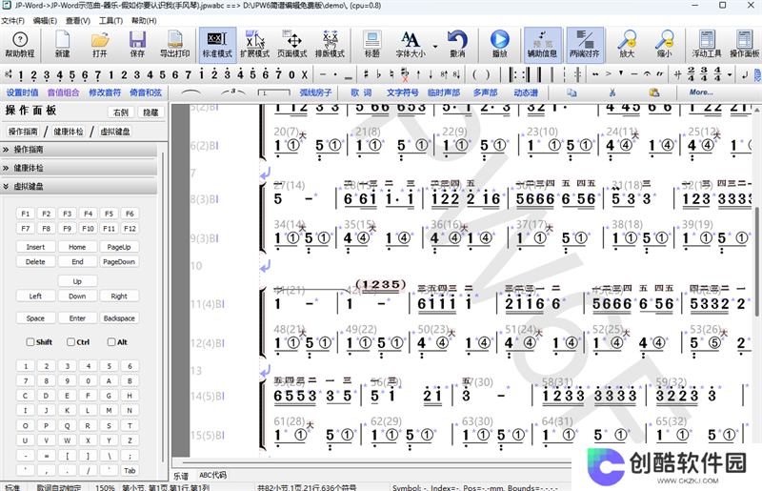This screenshot has height=491, width=762.
Task: Open the 文件(F) menu
Action: tap(12, 20)
